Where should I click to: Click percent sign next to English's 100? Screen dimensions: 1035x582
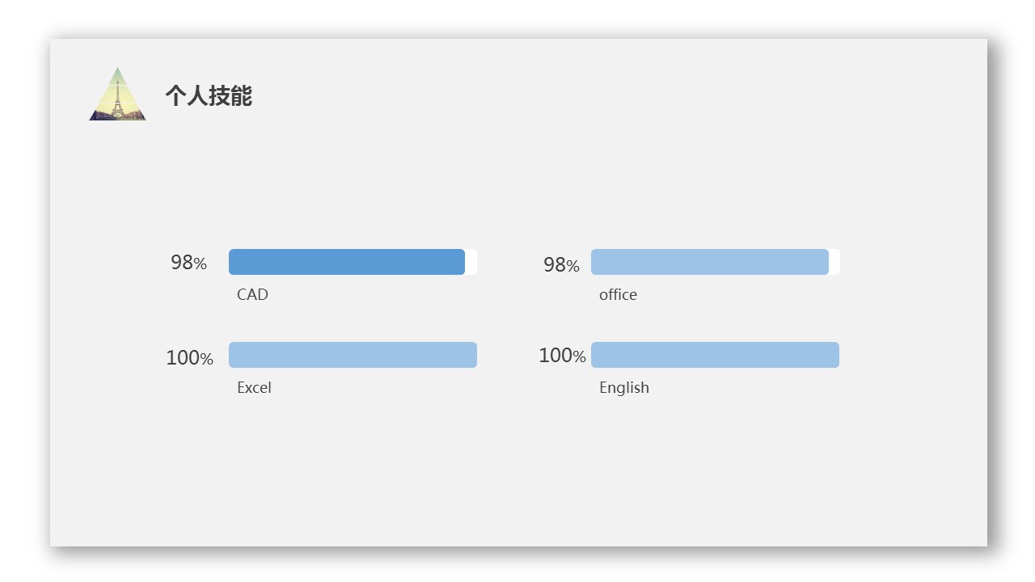580,356
